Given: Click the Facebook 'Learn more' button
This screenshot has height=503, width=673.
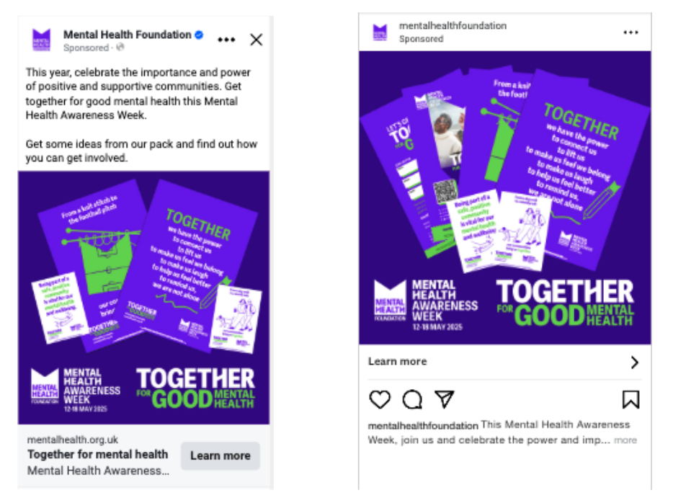Looking at the screenshot, I should coord(220,455).
